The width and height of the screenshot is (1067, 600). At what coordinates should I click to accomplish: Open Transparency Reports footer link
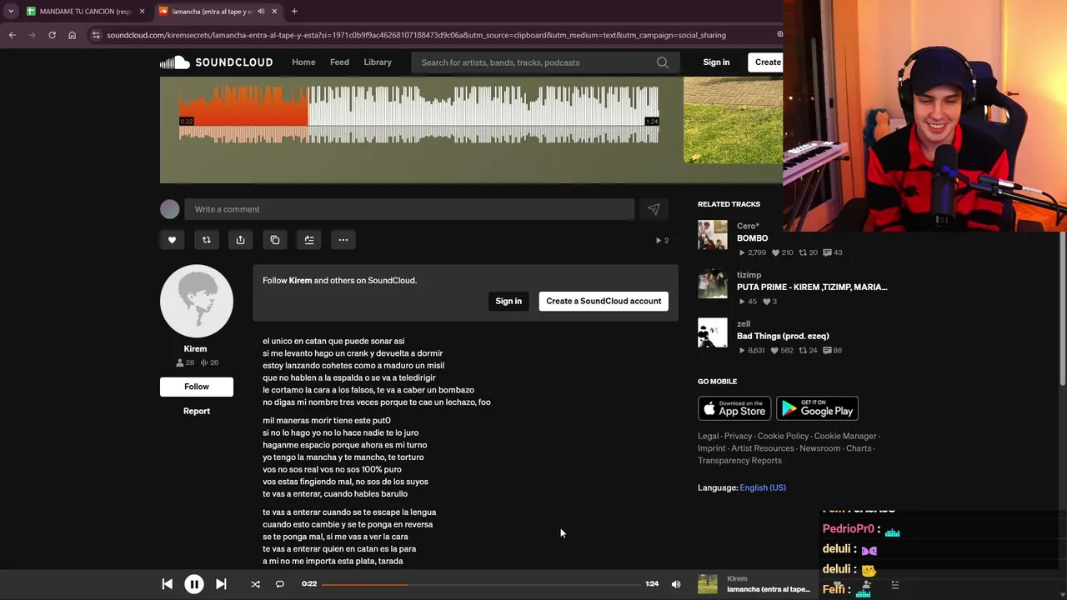(x=739, y=461)
